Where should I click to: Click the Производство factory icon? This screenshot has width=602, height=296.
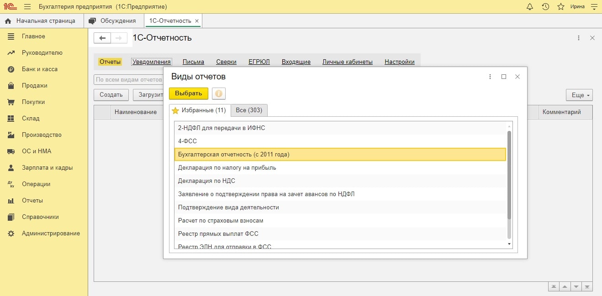pos(11,135)
